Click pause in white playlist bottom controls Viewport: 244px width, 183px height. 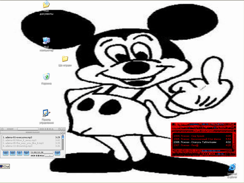coord(37,156)
